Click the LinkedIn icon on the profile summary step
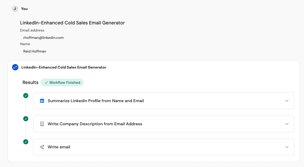The width and height of the screenshot is (304, 167). tap(42, 101)
